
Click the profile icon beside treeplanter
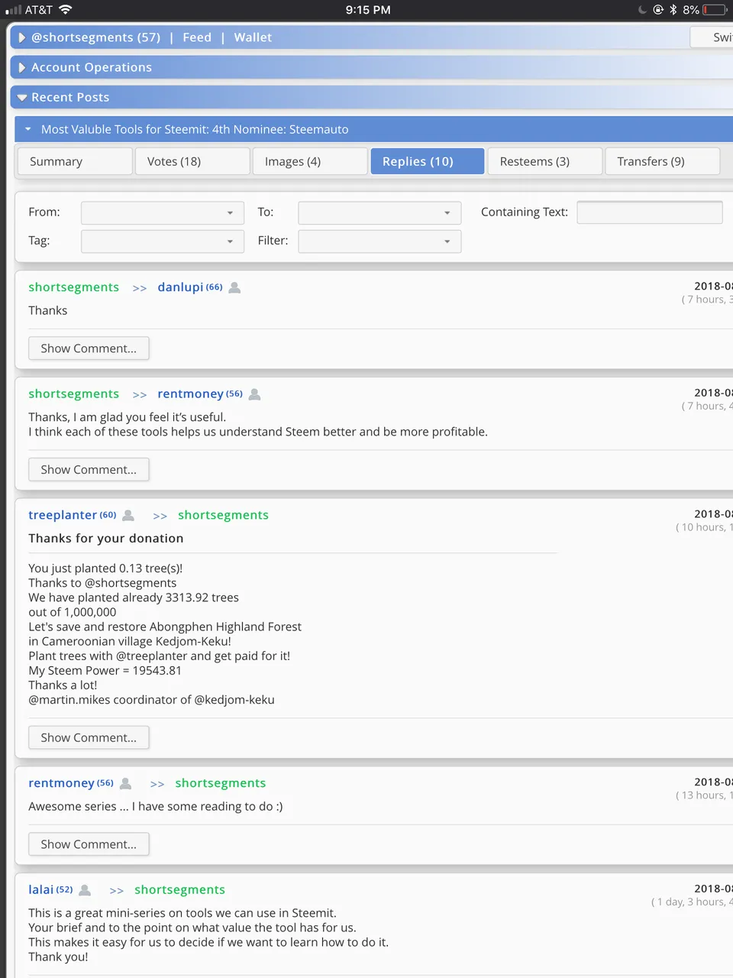click(128, 515)
